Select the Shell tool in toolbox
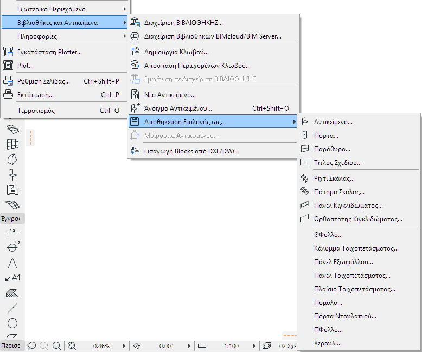This screenshot has width=422, height=352. pyautogui.click(x=12, y=159)
